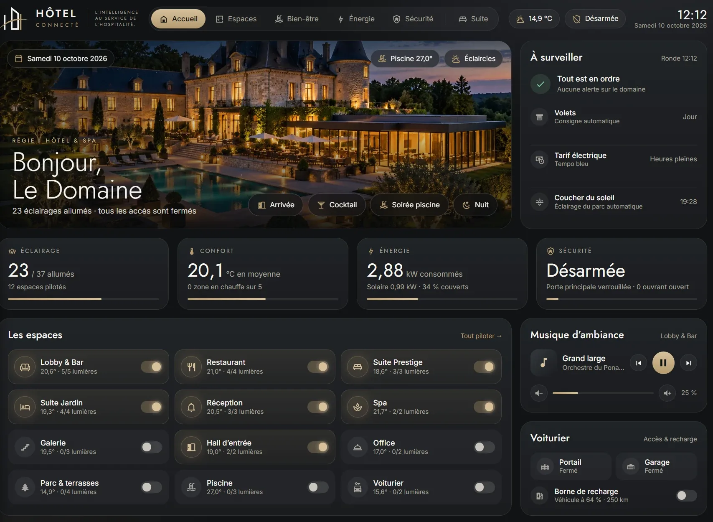713x522 pixels.
Task: Click the Tout piloter link
Action: click(x=481, y=336)
